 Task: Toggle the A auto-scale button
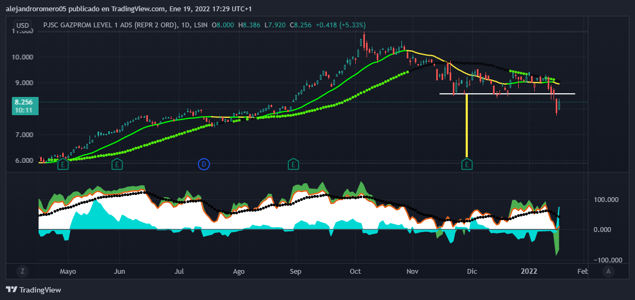point(608,271)
